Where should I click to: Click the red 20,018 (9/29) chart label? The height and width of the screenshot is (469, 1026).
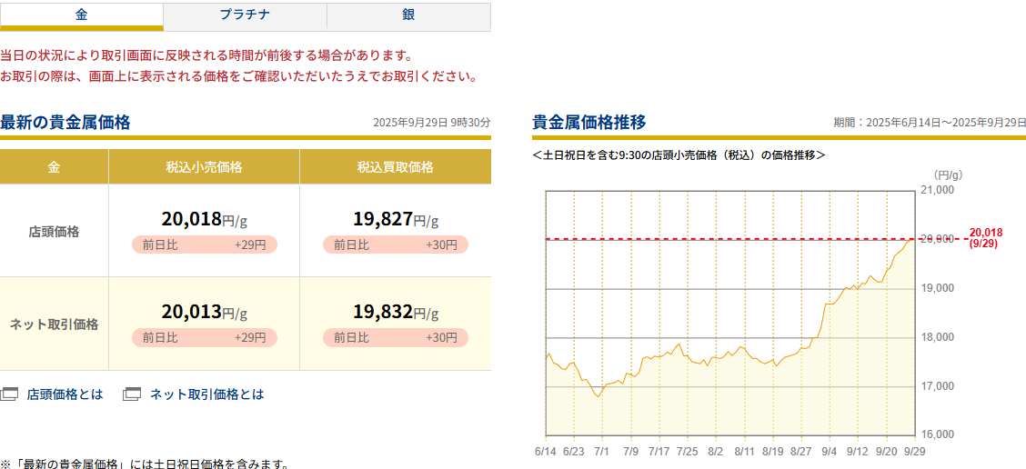point(985,238)
